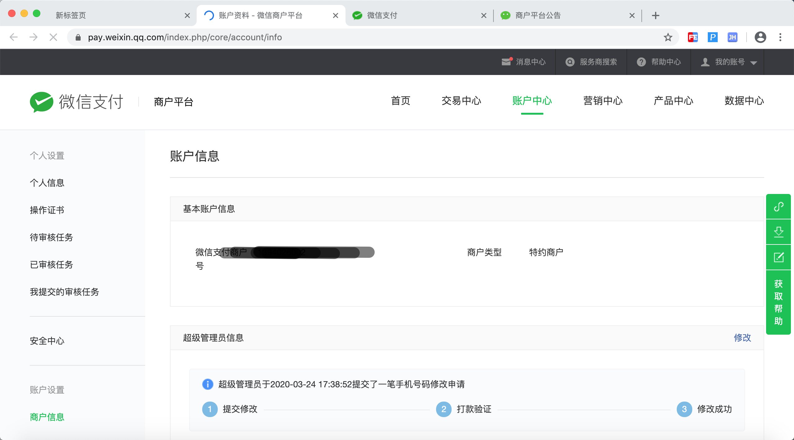Image resolution: width=794 pixels, height=440 pixels.
Task: Click the 获取帮助 green side button
Action: click(x=778, y=302)
